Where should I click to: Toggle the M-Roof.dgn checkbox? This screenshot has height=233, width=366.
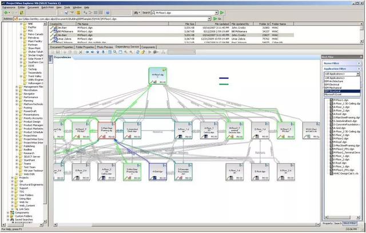coord(331,142)
